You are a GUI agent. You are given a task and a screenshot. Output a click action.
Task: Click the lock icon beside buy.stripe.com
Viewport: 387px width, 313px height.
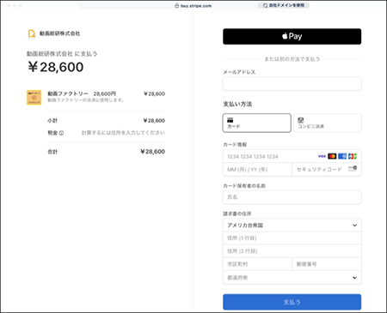(x=177, y=6)
